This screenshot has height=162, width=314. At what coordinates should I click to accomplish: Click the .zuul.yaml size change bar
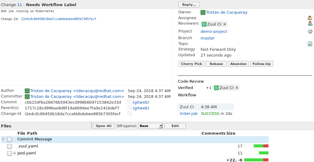pos(261,146)
